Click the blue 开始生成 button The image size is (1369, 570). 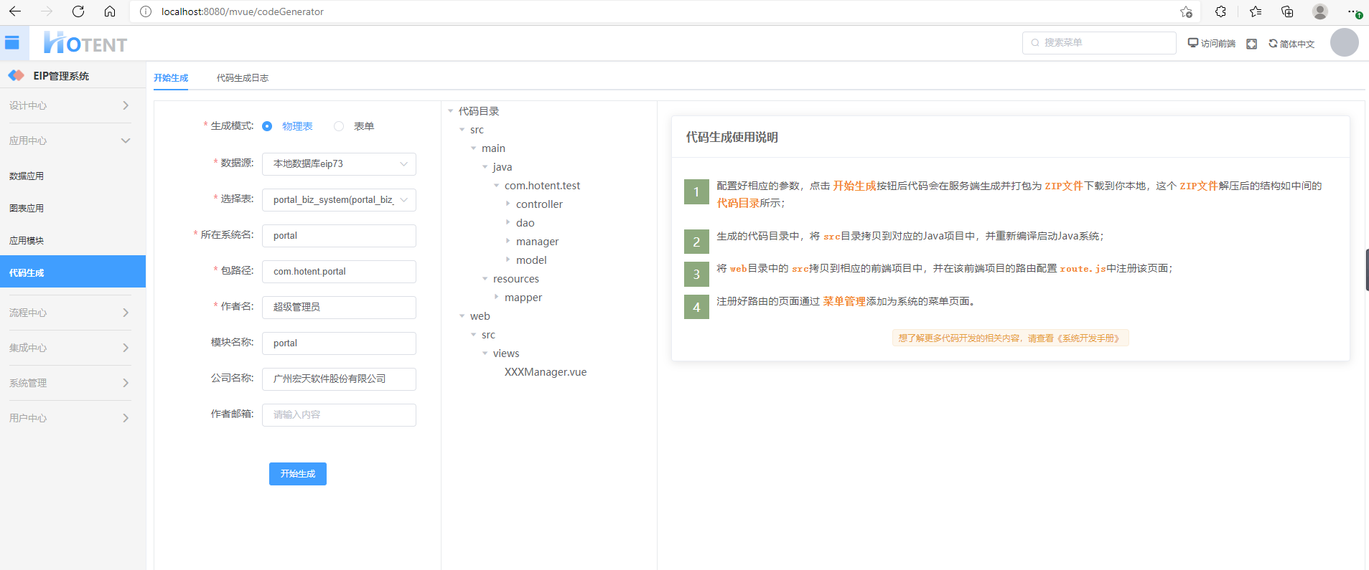297,474
